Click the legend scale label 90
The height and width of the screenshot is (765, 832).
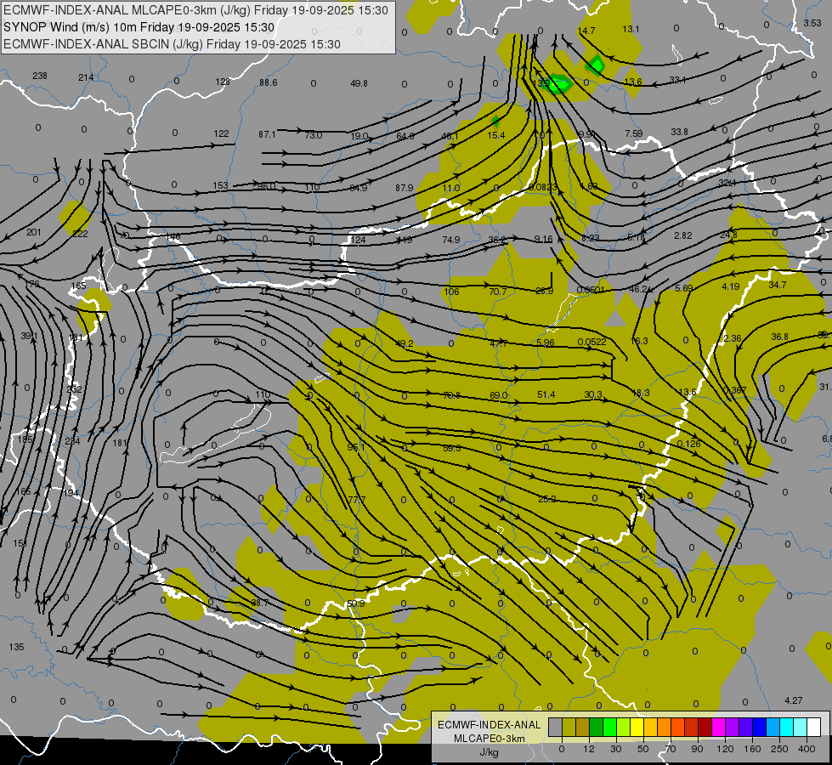click(697, 749)
